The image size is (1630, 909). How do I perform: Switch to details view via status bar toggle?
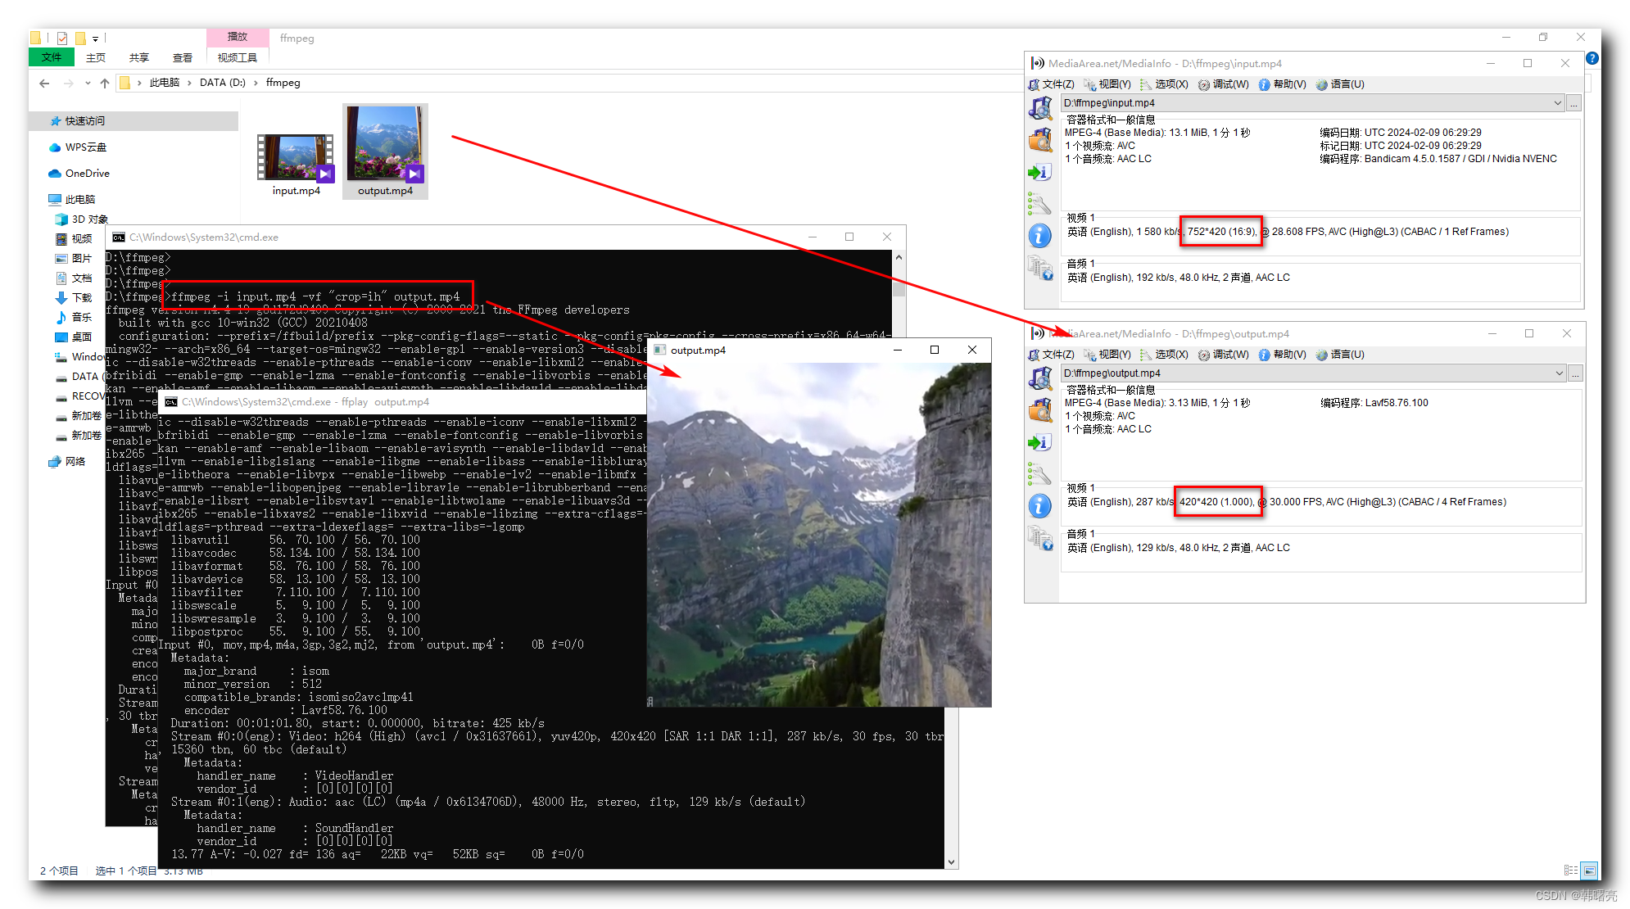1569,870
